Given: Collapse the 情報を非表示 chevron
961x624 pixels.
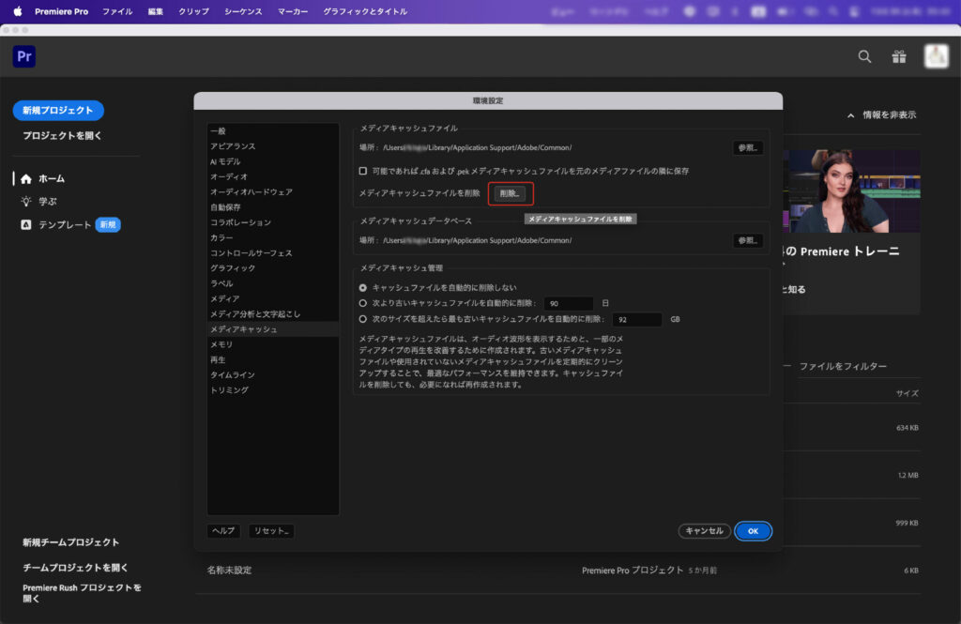Looking at the screenshot, I should pyautogui.click(x=851, y=115).
